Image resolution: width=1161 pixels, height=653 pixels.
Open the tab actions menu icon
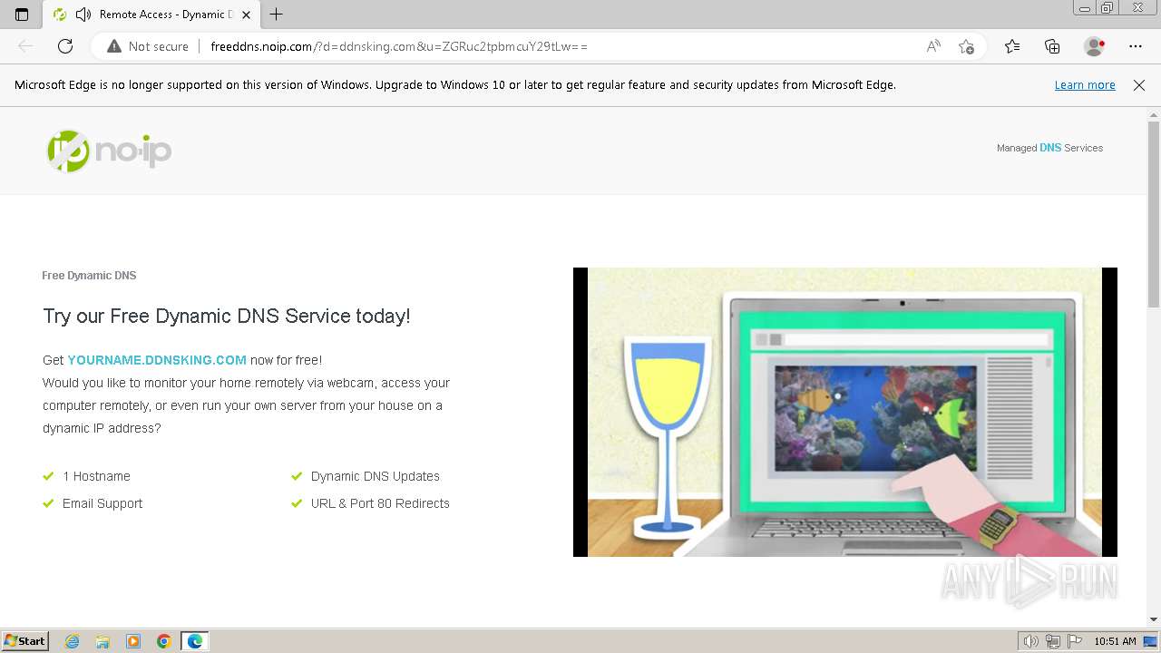[22, 15]
